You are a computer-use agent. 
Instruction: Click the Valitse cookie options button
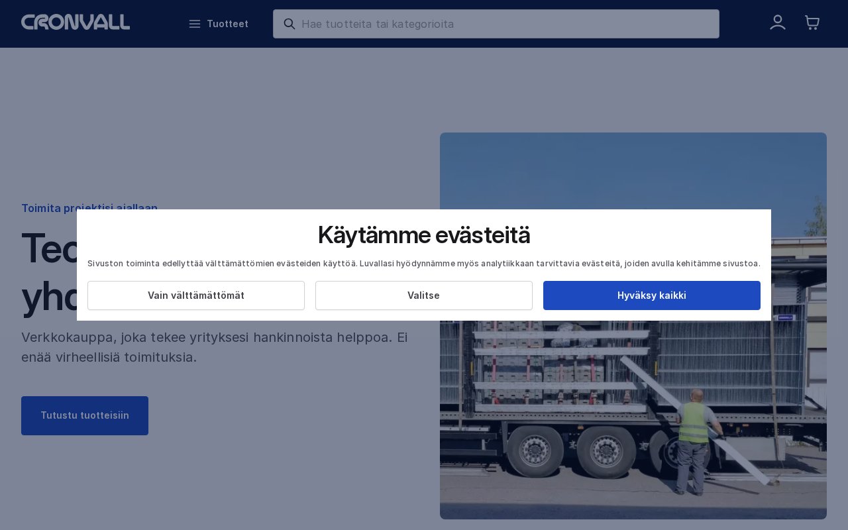[424, 295]
